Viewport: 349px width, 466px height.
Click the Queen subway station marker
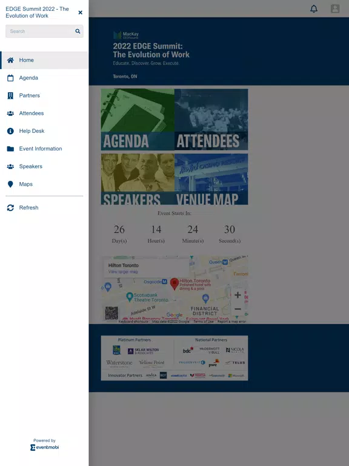(x=225, y=262)
